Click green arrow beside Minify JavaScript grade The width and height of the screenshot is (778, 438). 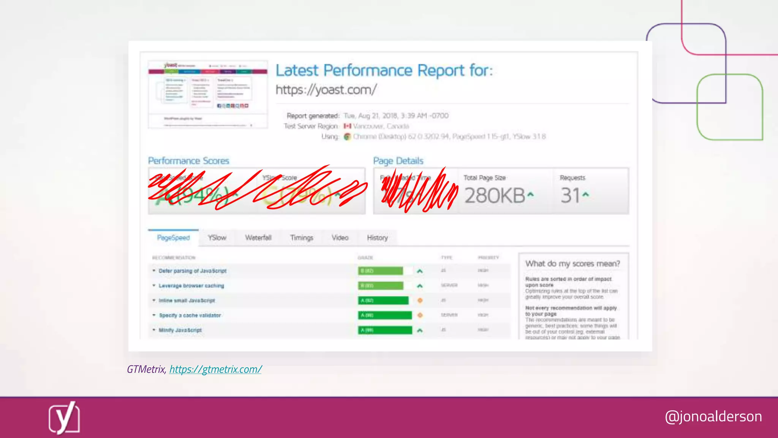tap(420, 330)
